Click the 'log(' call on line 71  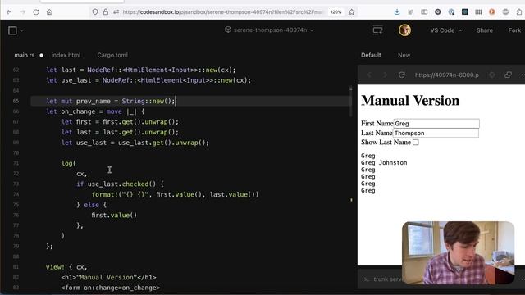pos(69,163)
